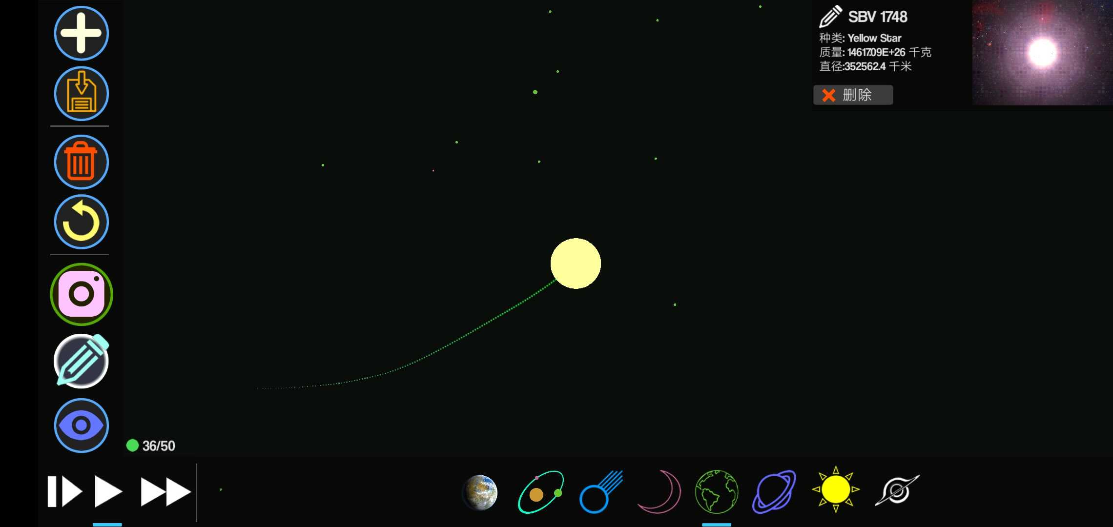Image resolution: width=1113 pixels, height=527 pixels.
Task: Choose the orbit system category icon
Action: [540, 492]
